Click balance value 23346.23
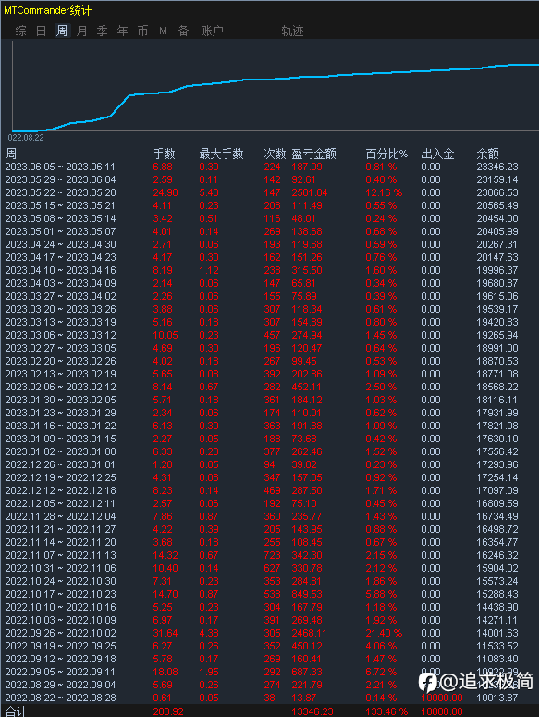 (497, 167)
